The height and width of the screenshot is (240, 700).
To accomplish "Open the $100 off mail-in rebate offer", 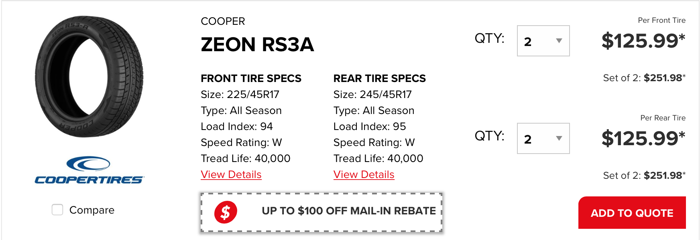I will [322, 212].
